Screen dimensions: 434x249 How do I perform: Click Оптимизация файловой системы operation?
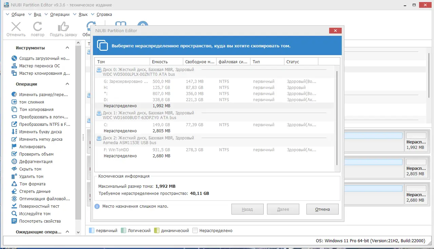pyautogui.click(x=41, y=199)
